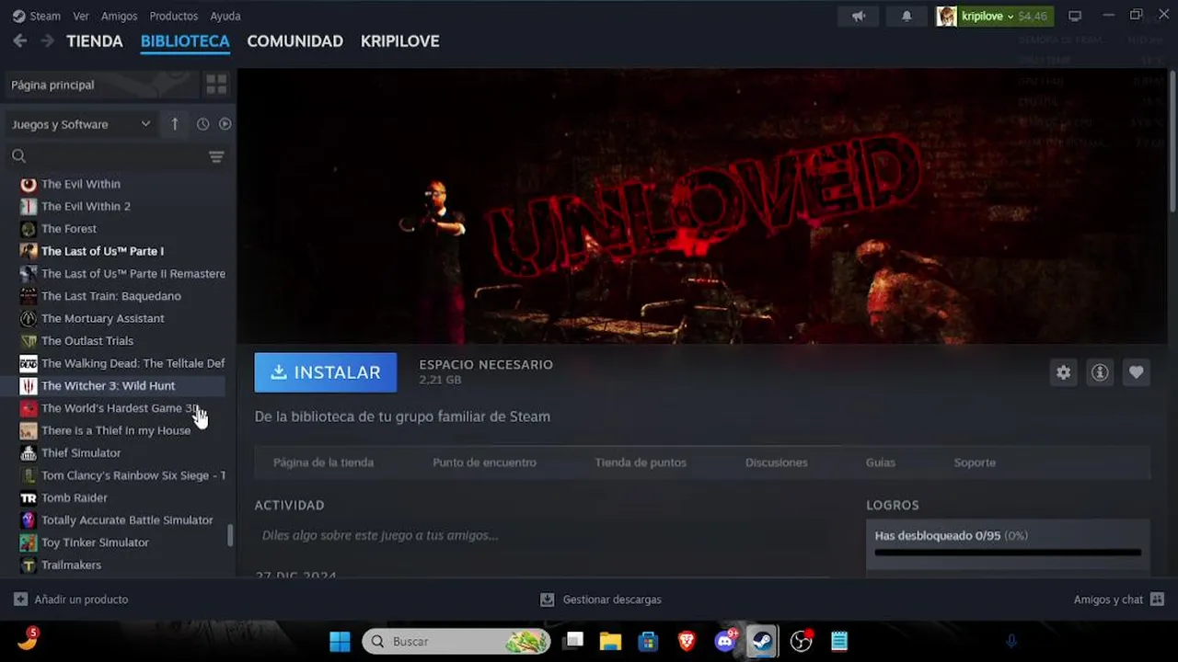1178x662 pixels.
Task: Open Amigos y chat
Action: point(1118,599)
